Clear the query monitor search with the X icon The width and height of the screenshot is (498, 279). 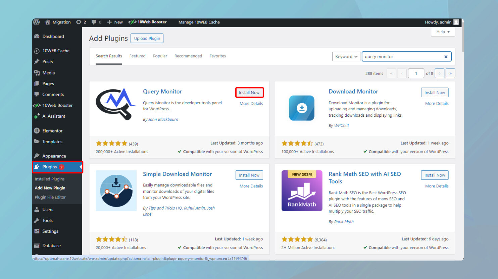click(x=446, y=56)
